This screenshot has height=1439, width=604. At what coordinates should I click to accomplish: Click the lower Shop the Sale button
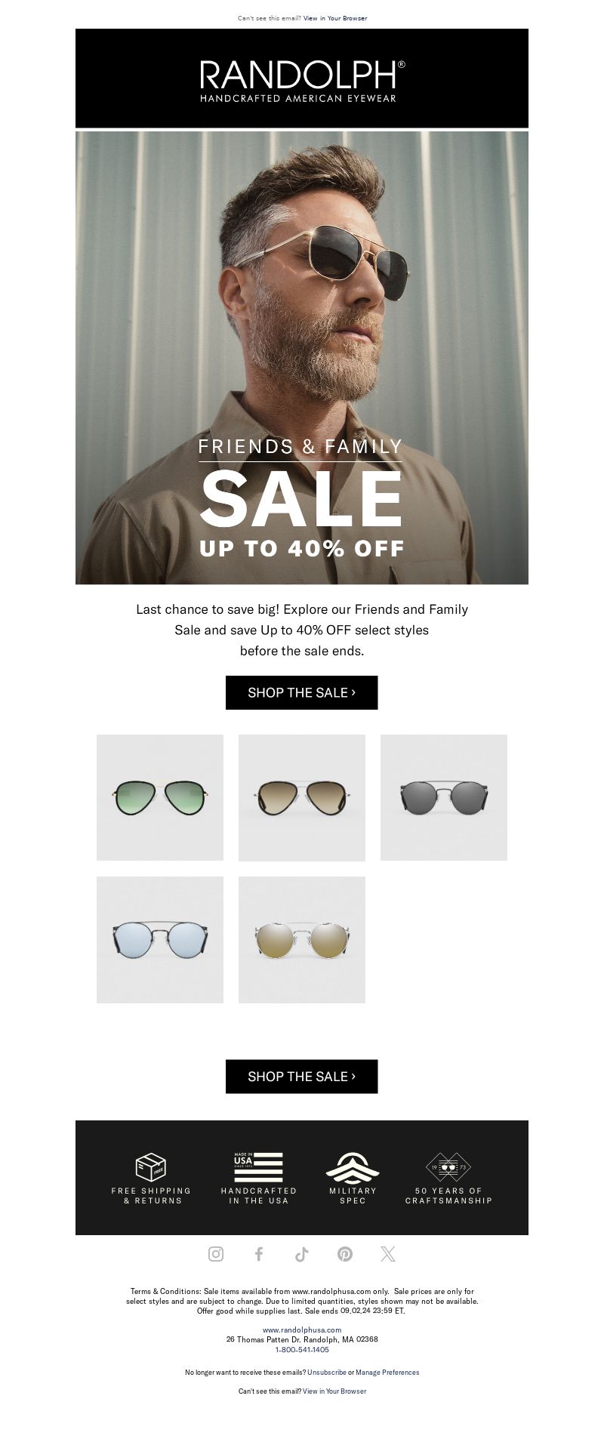coord(302,1077)
